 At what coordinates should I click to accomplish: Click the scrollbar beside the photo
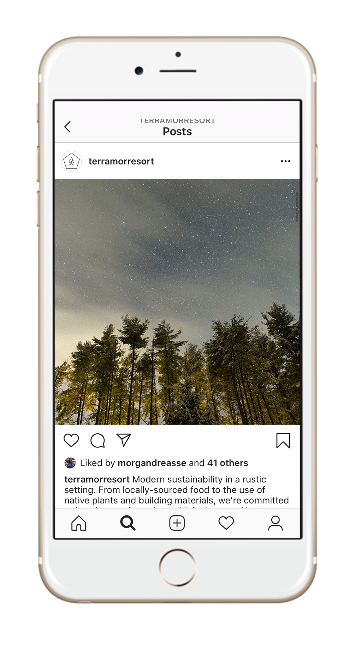(297, 207)
